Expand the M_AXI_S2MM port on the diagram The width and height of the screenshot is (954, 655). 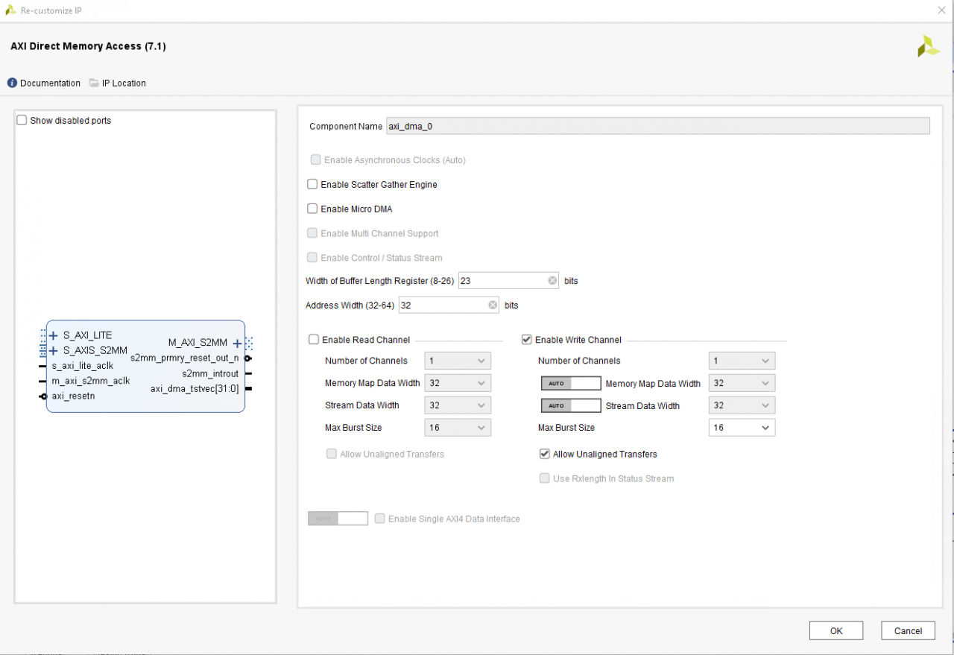[x=237, y=343]
